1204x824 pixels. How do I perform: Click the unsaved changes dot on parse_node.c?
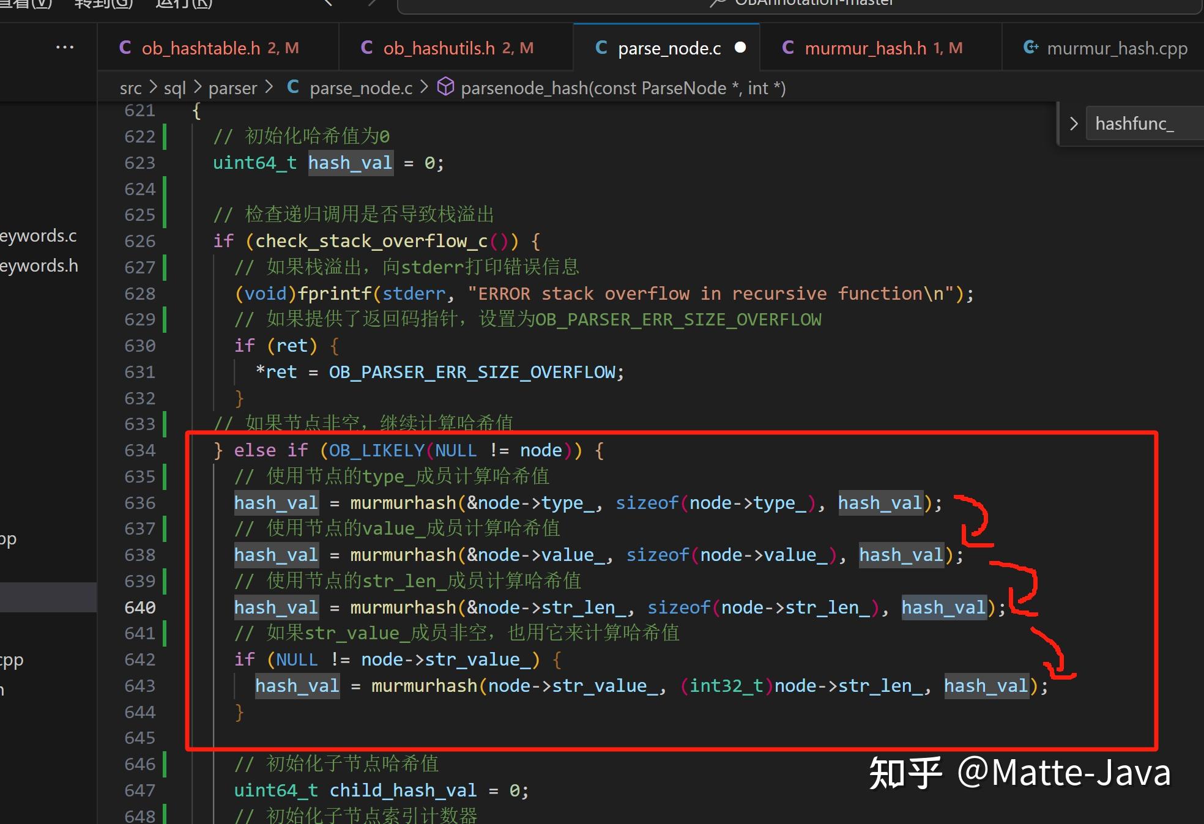click(x=740, y=47)
